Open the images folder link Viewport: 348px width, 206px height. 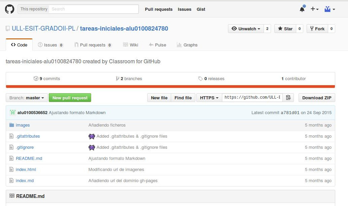[x=23, y=125]
